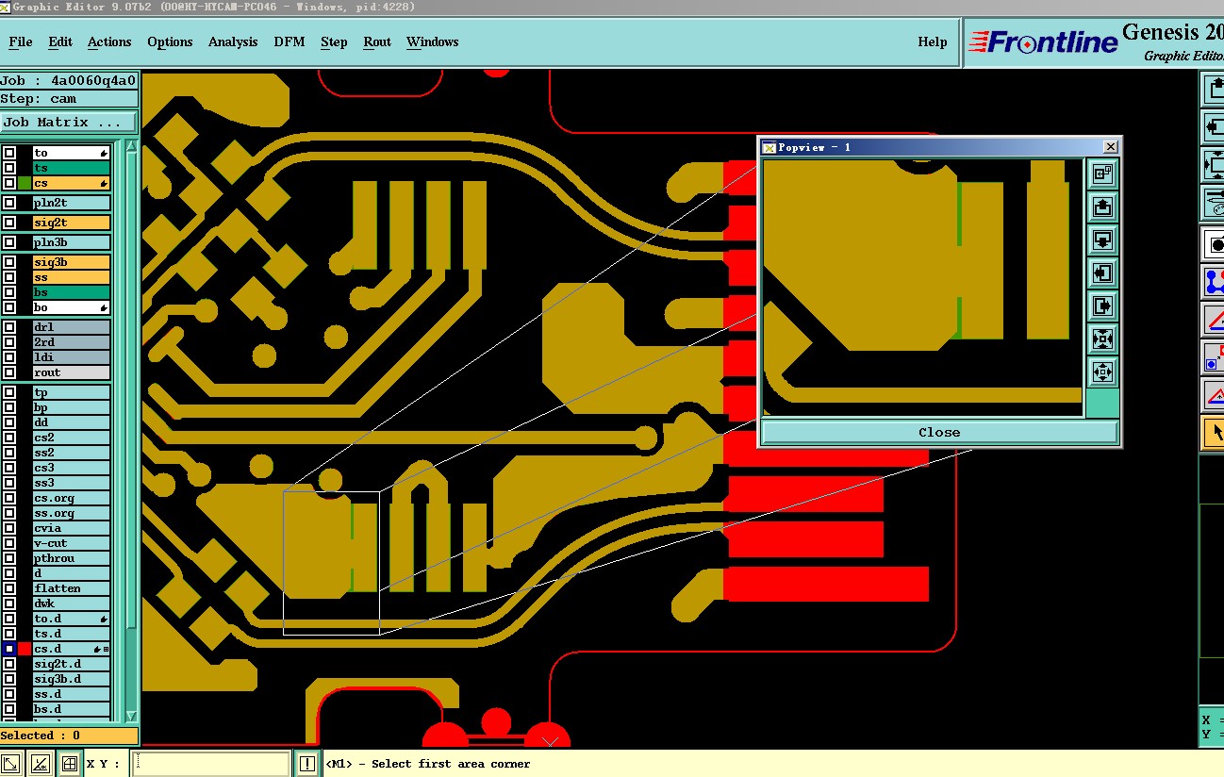
Task: Click the pan up icon in Popview
Action: point(1102,207)
